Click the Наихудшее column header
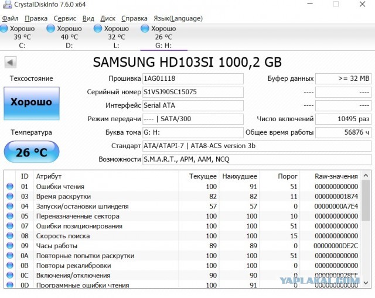 [239, 176]
